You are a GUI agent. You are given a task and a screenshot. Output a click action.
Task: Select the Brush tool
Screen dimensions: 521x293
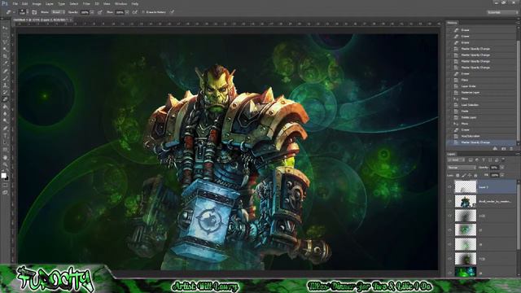click(x=5, y=78)
